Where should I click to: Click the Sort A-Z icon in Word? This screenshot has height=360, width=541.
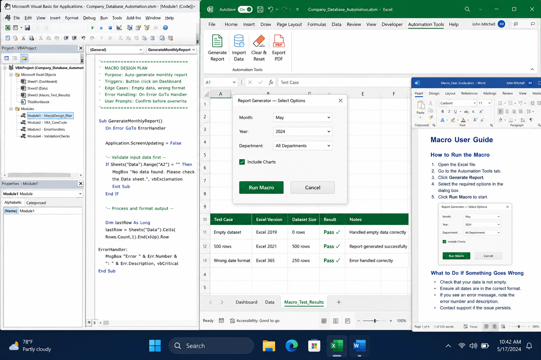pyautogui.click(x=523, y=120)
